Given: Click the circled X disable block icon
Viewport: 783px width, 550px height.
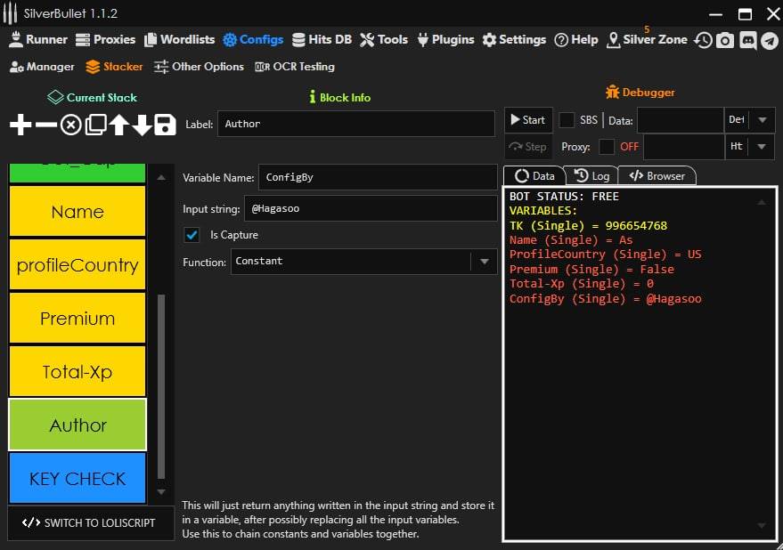Looking at the screenshot, I should point(70,125).
